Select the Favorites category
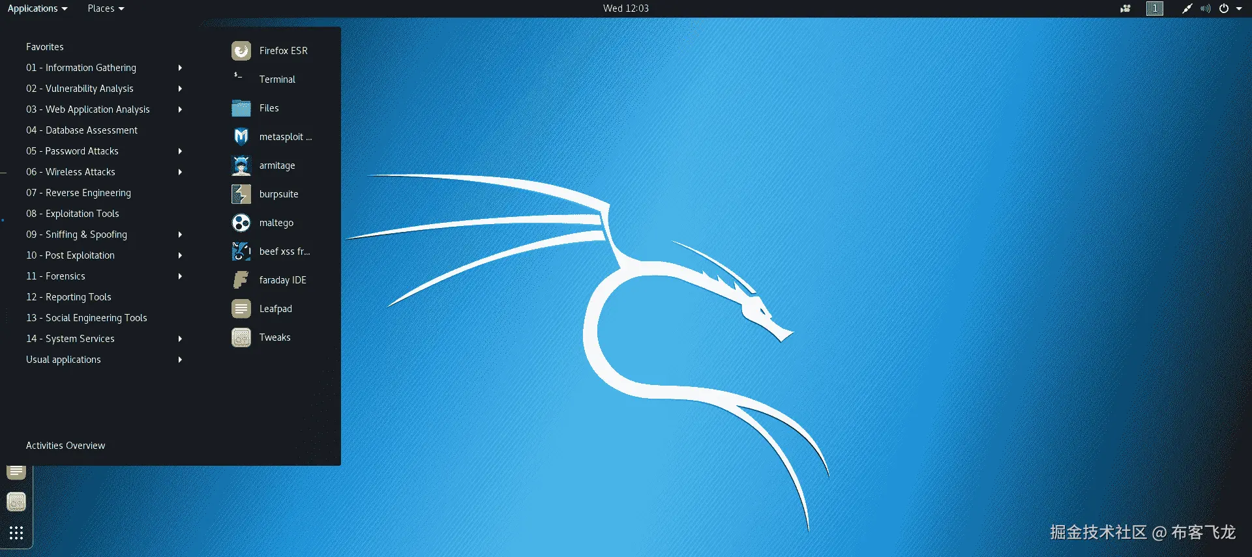1252x557 pixels. [x=45, y=47]
